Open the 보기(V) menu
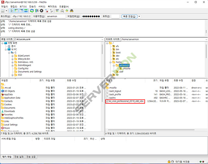The height and width of the screenshot is (164, 208). (23, 6)
